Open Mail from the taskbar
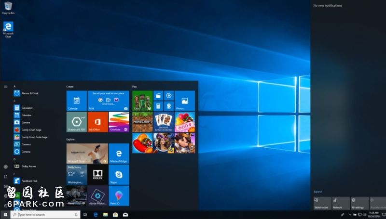 point(125,215)
